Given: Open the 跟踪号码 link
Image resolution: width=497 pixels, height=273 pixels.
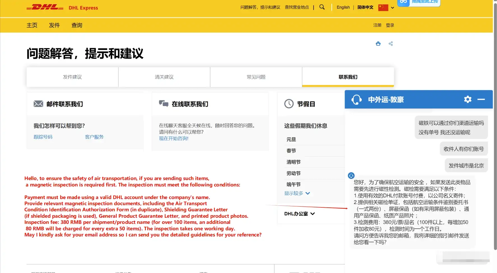Looking at the screenshot, I should (43, 137).
